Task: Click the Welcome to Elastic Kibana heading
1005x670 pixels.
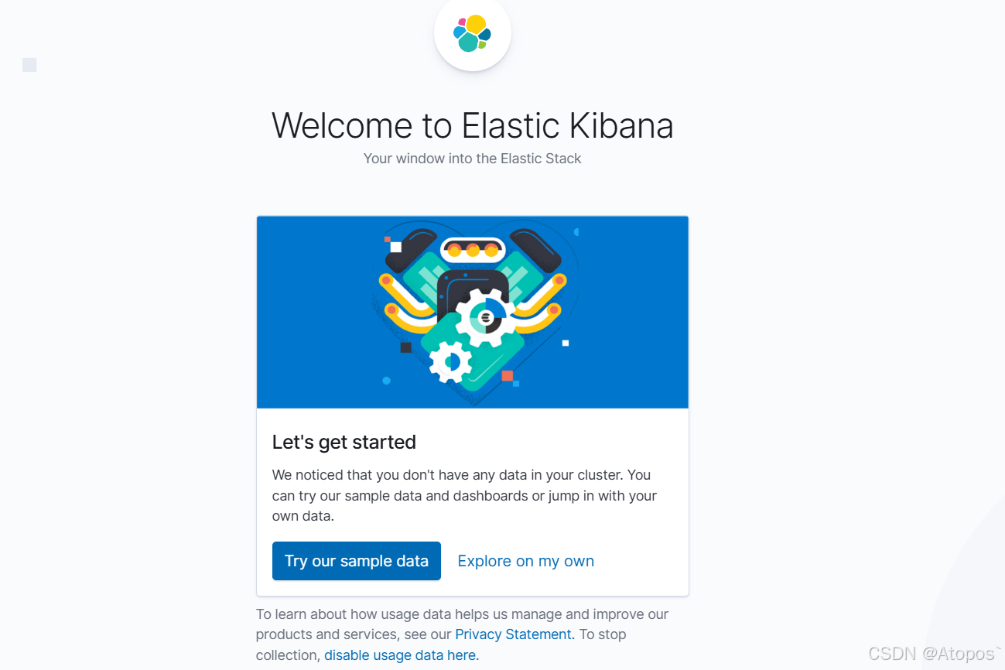Action: [473, 125]
